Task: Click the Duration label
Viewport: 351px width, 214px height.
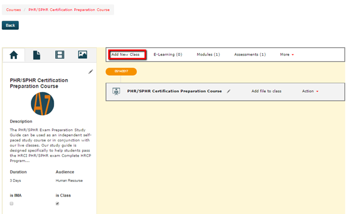Action: tap(18, 172)
